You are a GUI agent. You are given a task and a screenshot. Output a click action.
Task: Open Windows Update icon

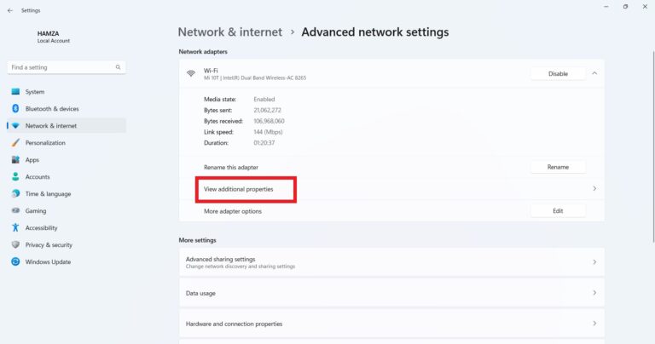pyautogui.click(x=15, y=262)
